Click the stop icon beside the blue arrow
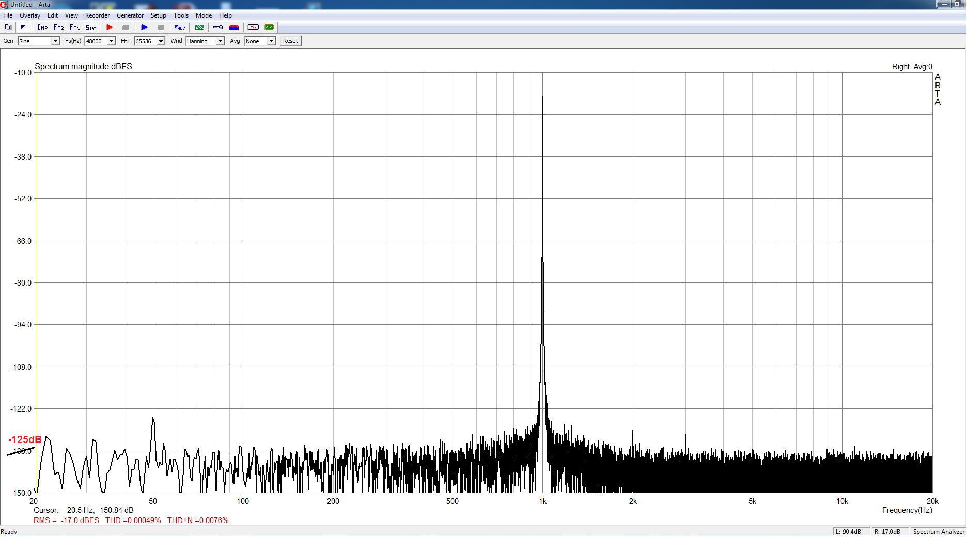Screen dimensions: 967x537 pos(160,27)
